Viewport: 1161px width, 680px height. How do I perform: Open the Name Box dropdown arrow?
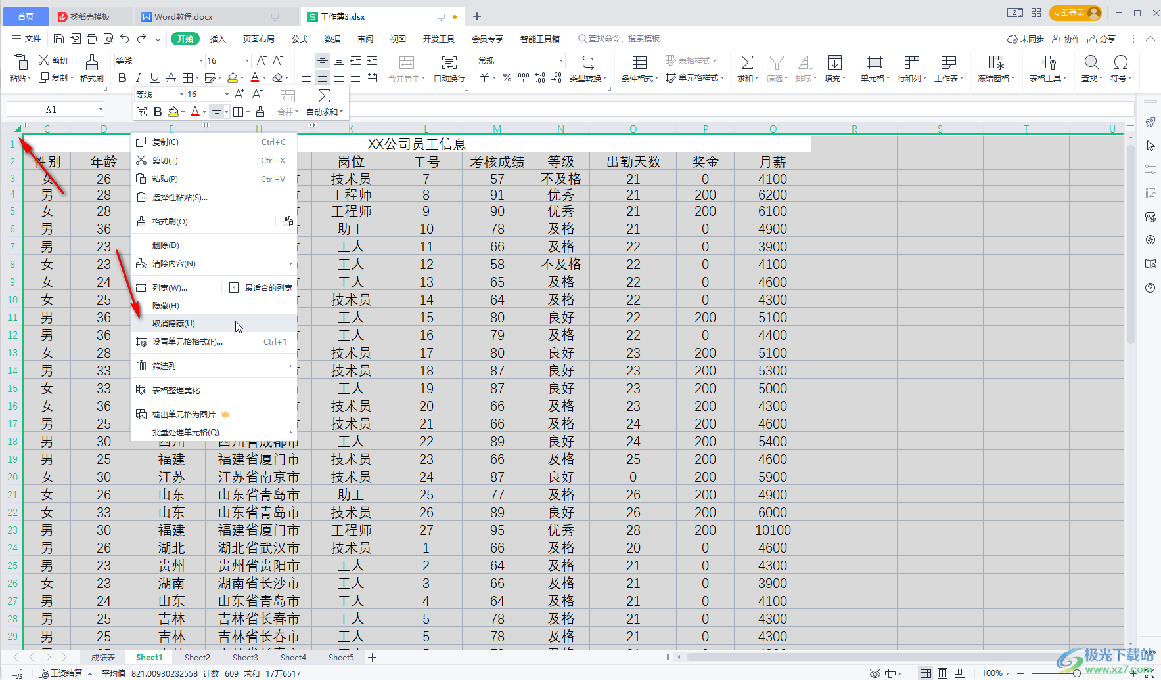[101, 110]
